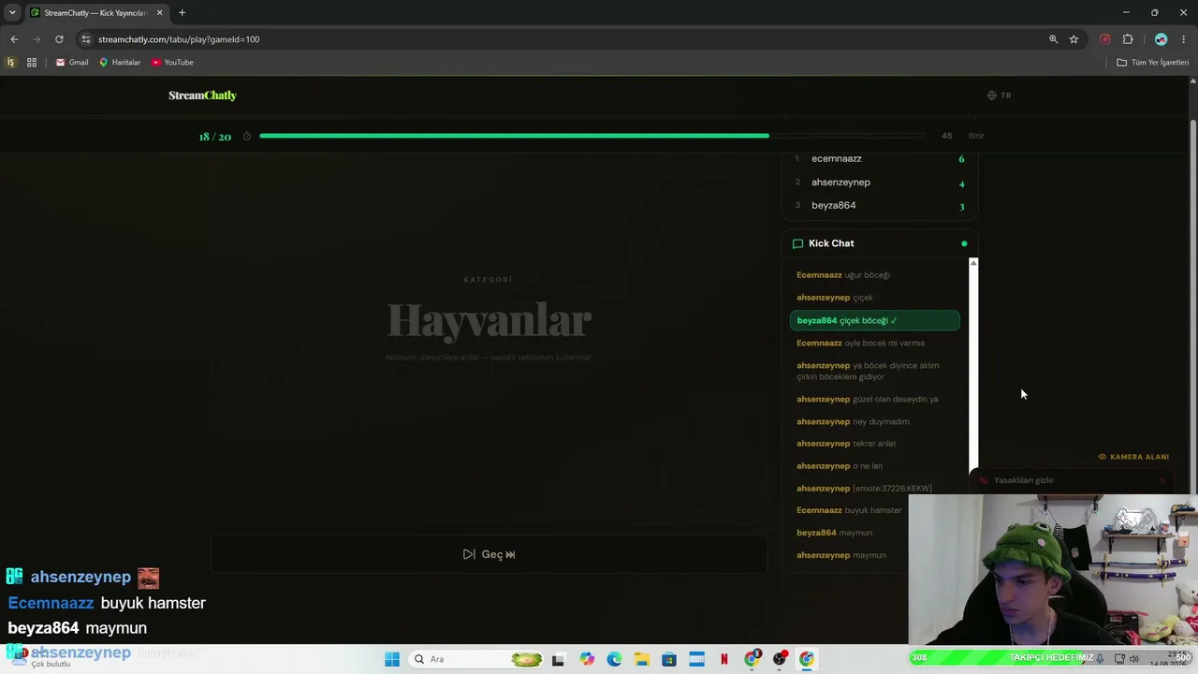Open File Explorer from the taskbar
The width and height of the screenshot is (1198, 674).
click(642, 659)
